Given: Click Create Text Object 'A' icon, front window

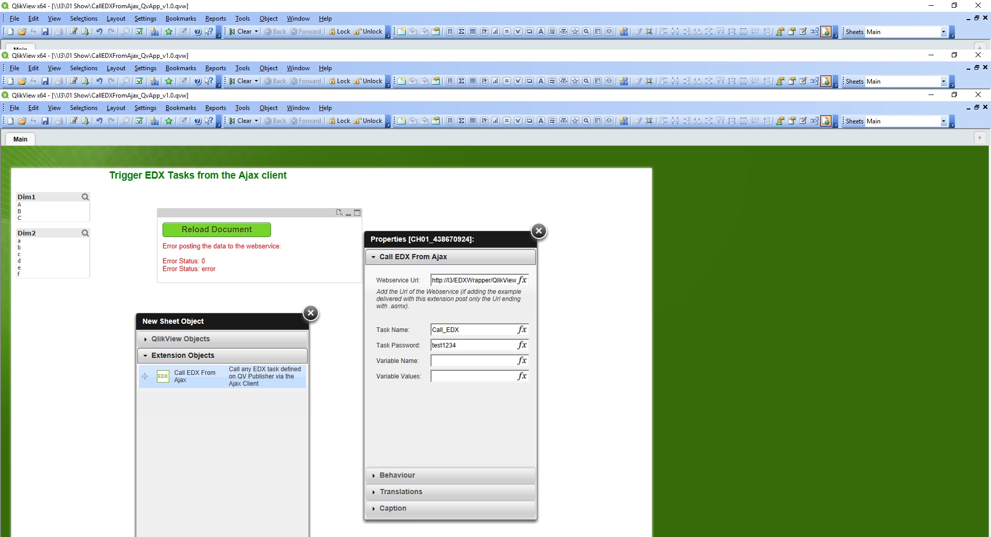Looking at the screenshot, I should point(541,121).
